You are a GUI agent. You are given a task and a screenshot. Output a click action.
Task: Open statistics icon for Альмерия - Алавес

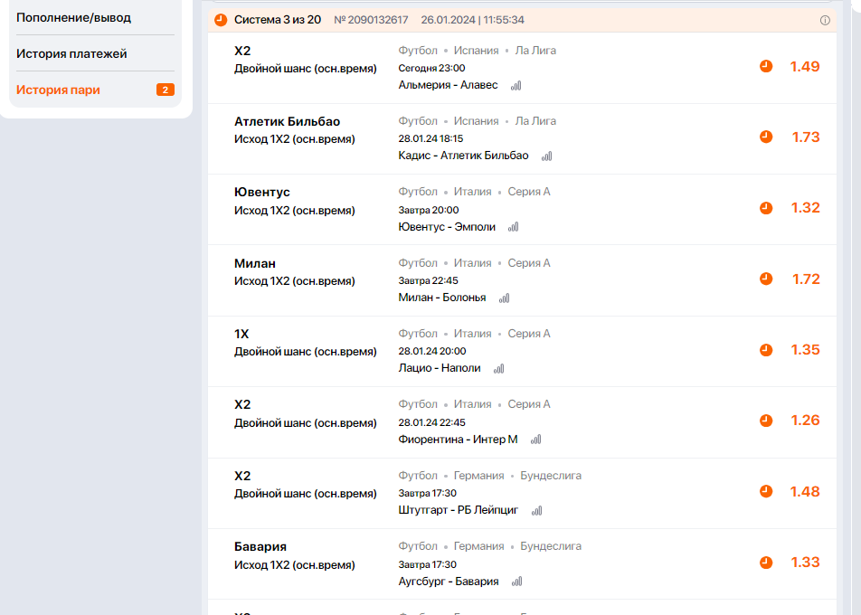tap(516, 86)
